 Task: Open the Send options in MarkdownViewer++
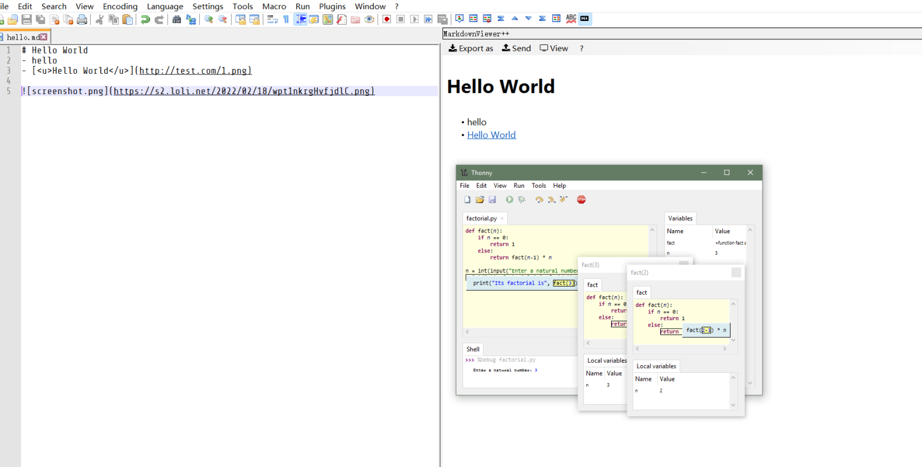pos(516,48)
